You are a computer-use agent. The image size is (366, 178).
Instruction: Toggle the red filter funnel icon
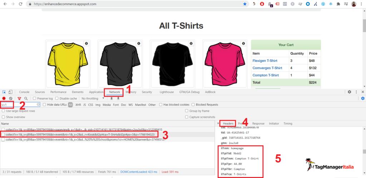[x=19, y=98]
